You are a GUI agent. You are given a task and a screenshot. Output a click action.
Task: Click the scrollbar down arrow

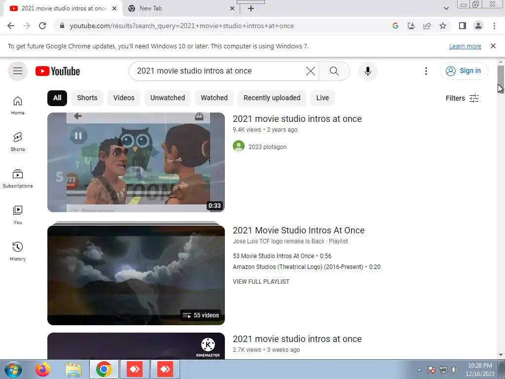(501, 355)
